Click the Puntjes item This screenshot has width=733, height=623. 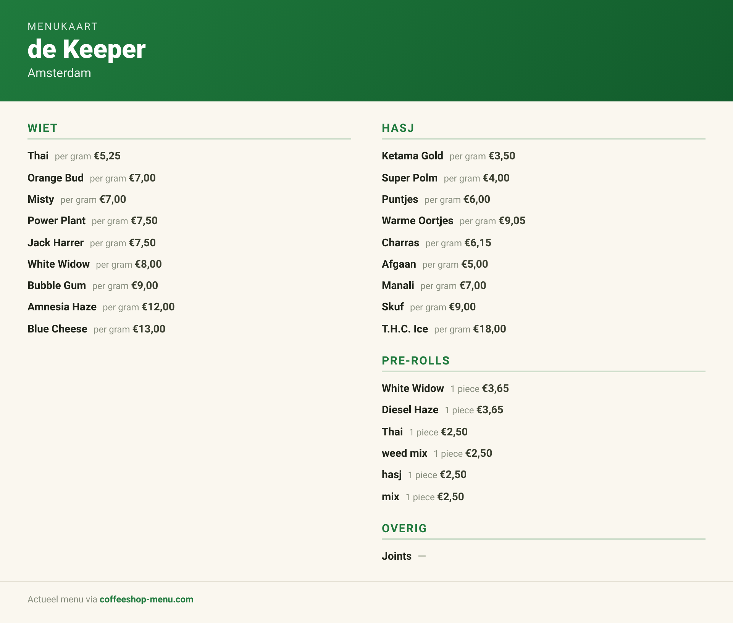[x=400, y=199]
